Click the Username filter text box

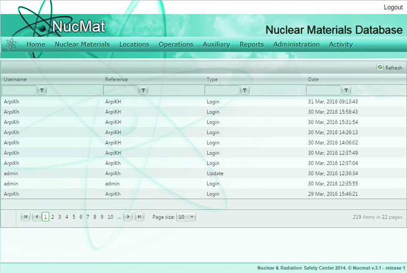click(19, 90)
